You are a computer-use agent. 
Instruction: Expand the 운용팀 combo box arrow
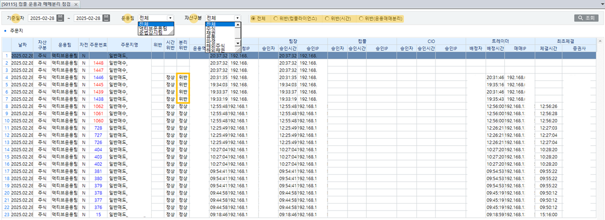[170, 18]
